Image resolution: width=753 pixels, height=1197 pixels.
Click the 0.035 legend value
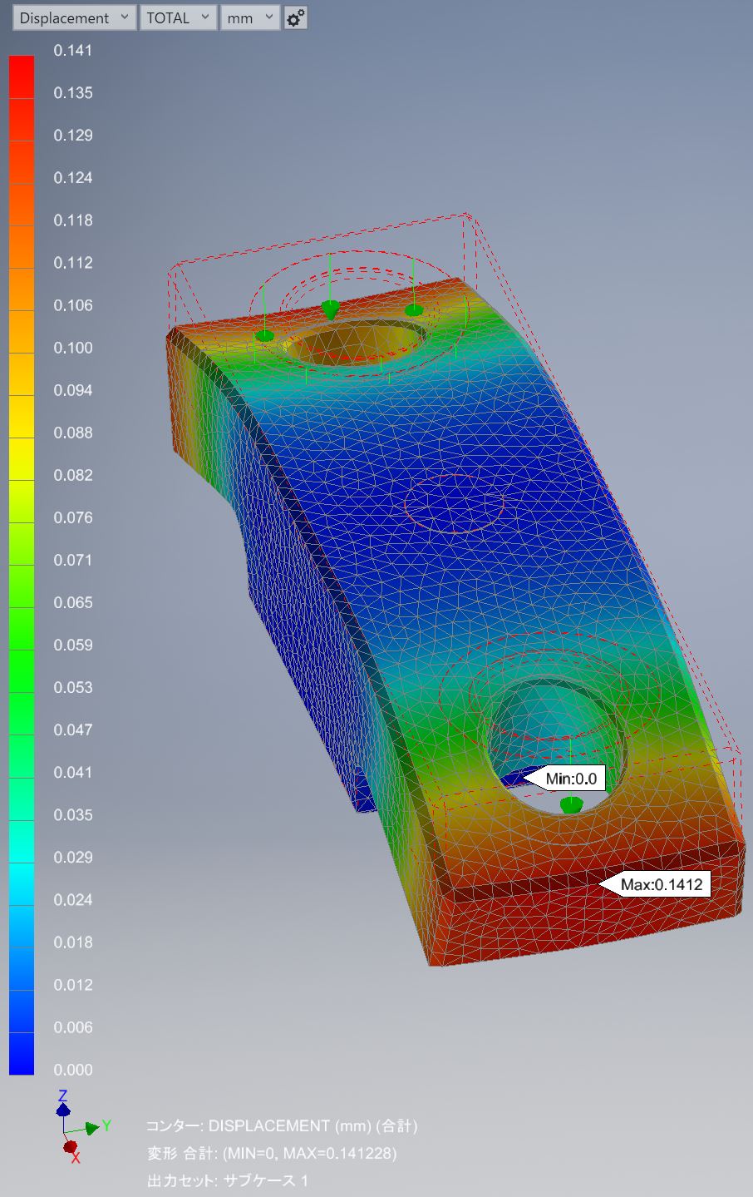pyautogui.click(x=73, y=815)
